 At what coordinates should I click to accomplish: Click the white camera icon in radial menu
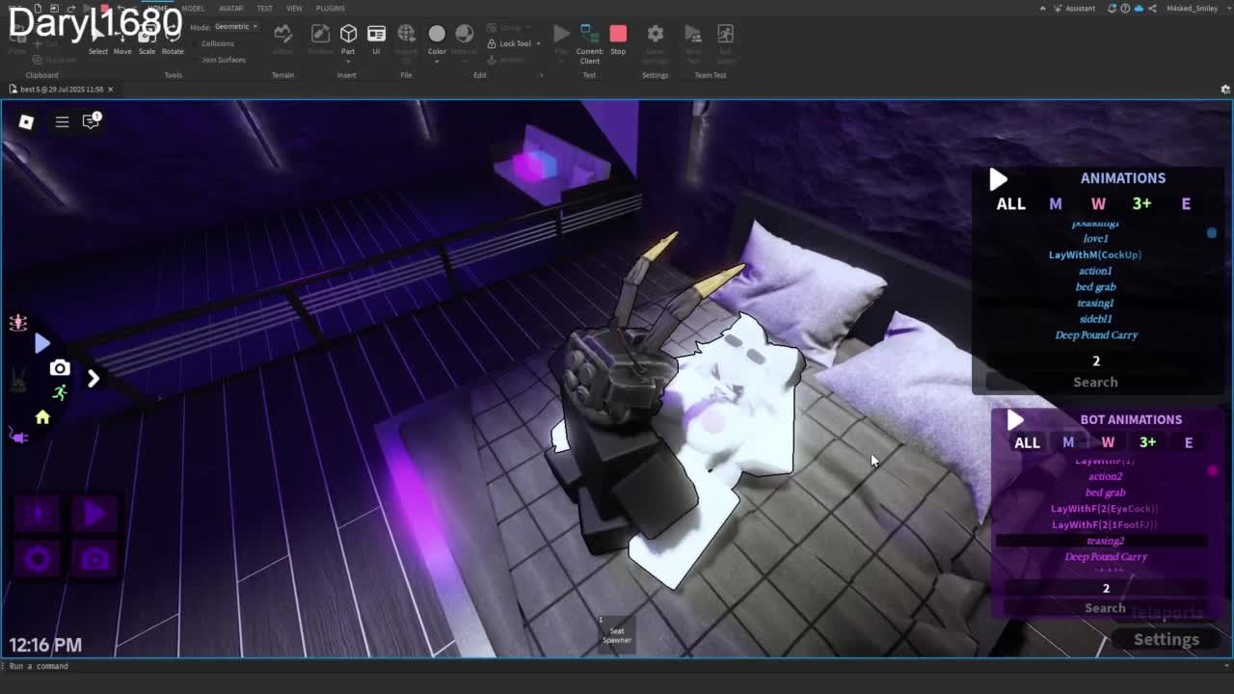(x=60, y=368)
